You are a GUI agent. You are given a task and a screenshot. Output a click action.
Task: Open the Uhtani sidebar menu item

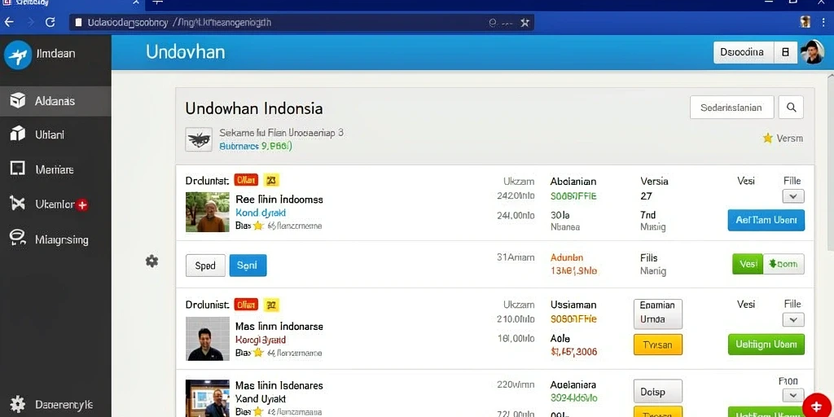point(55,135)
